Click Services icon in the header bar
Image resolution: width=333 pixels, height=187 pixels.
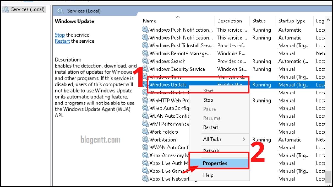[x=60, y=11]
